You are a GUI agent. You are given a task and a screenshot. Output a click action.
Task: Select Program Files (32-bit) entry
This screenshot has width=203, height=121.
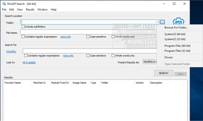click(177, 51)
